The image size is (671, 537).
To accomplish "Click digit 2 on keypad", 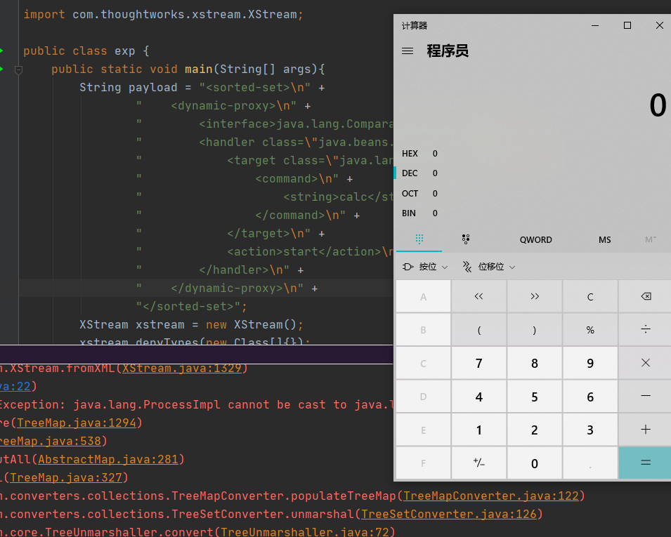I will 535,430.
